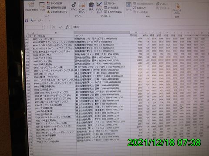Expand the Undo history dropdown
209x156 pixels.
tap(35, 21)
